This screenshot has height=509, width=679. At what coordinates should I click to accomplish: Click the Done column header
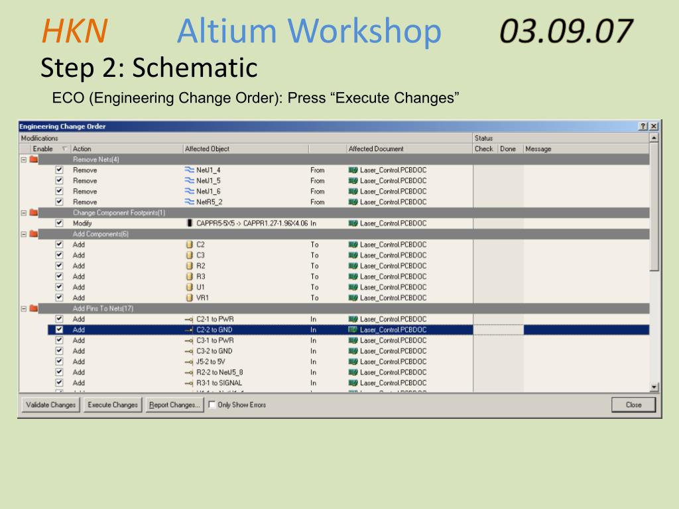pyautogui.click(x=510, y=148)
